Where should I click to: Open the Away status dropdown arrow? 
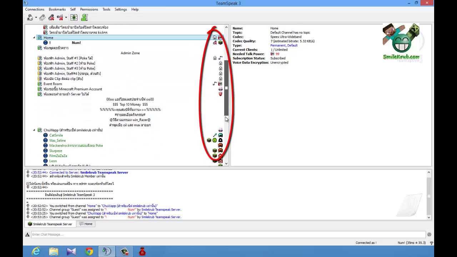pyautogui.click(x=35, y=17)
